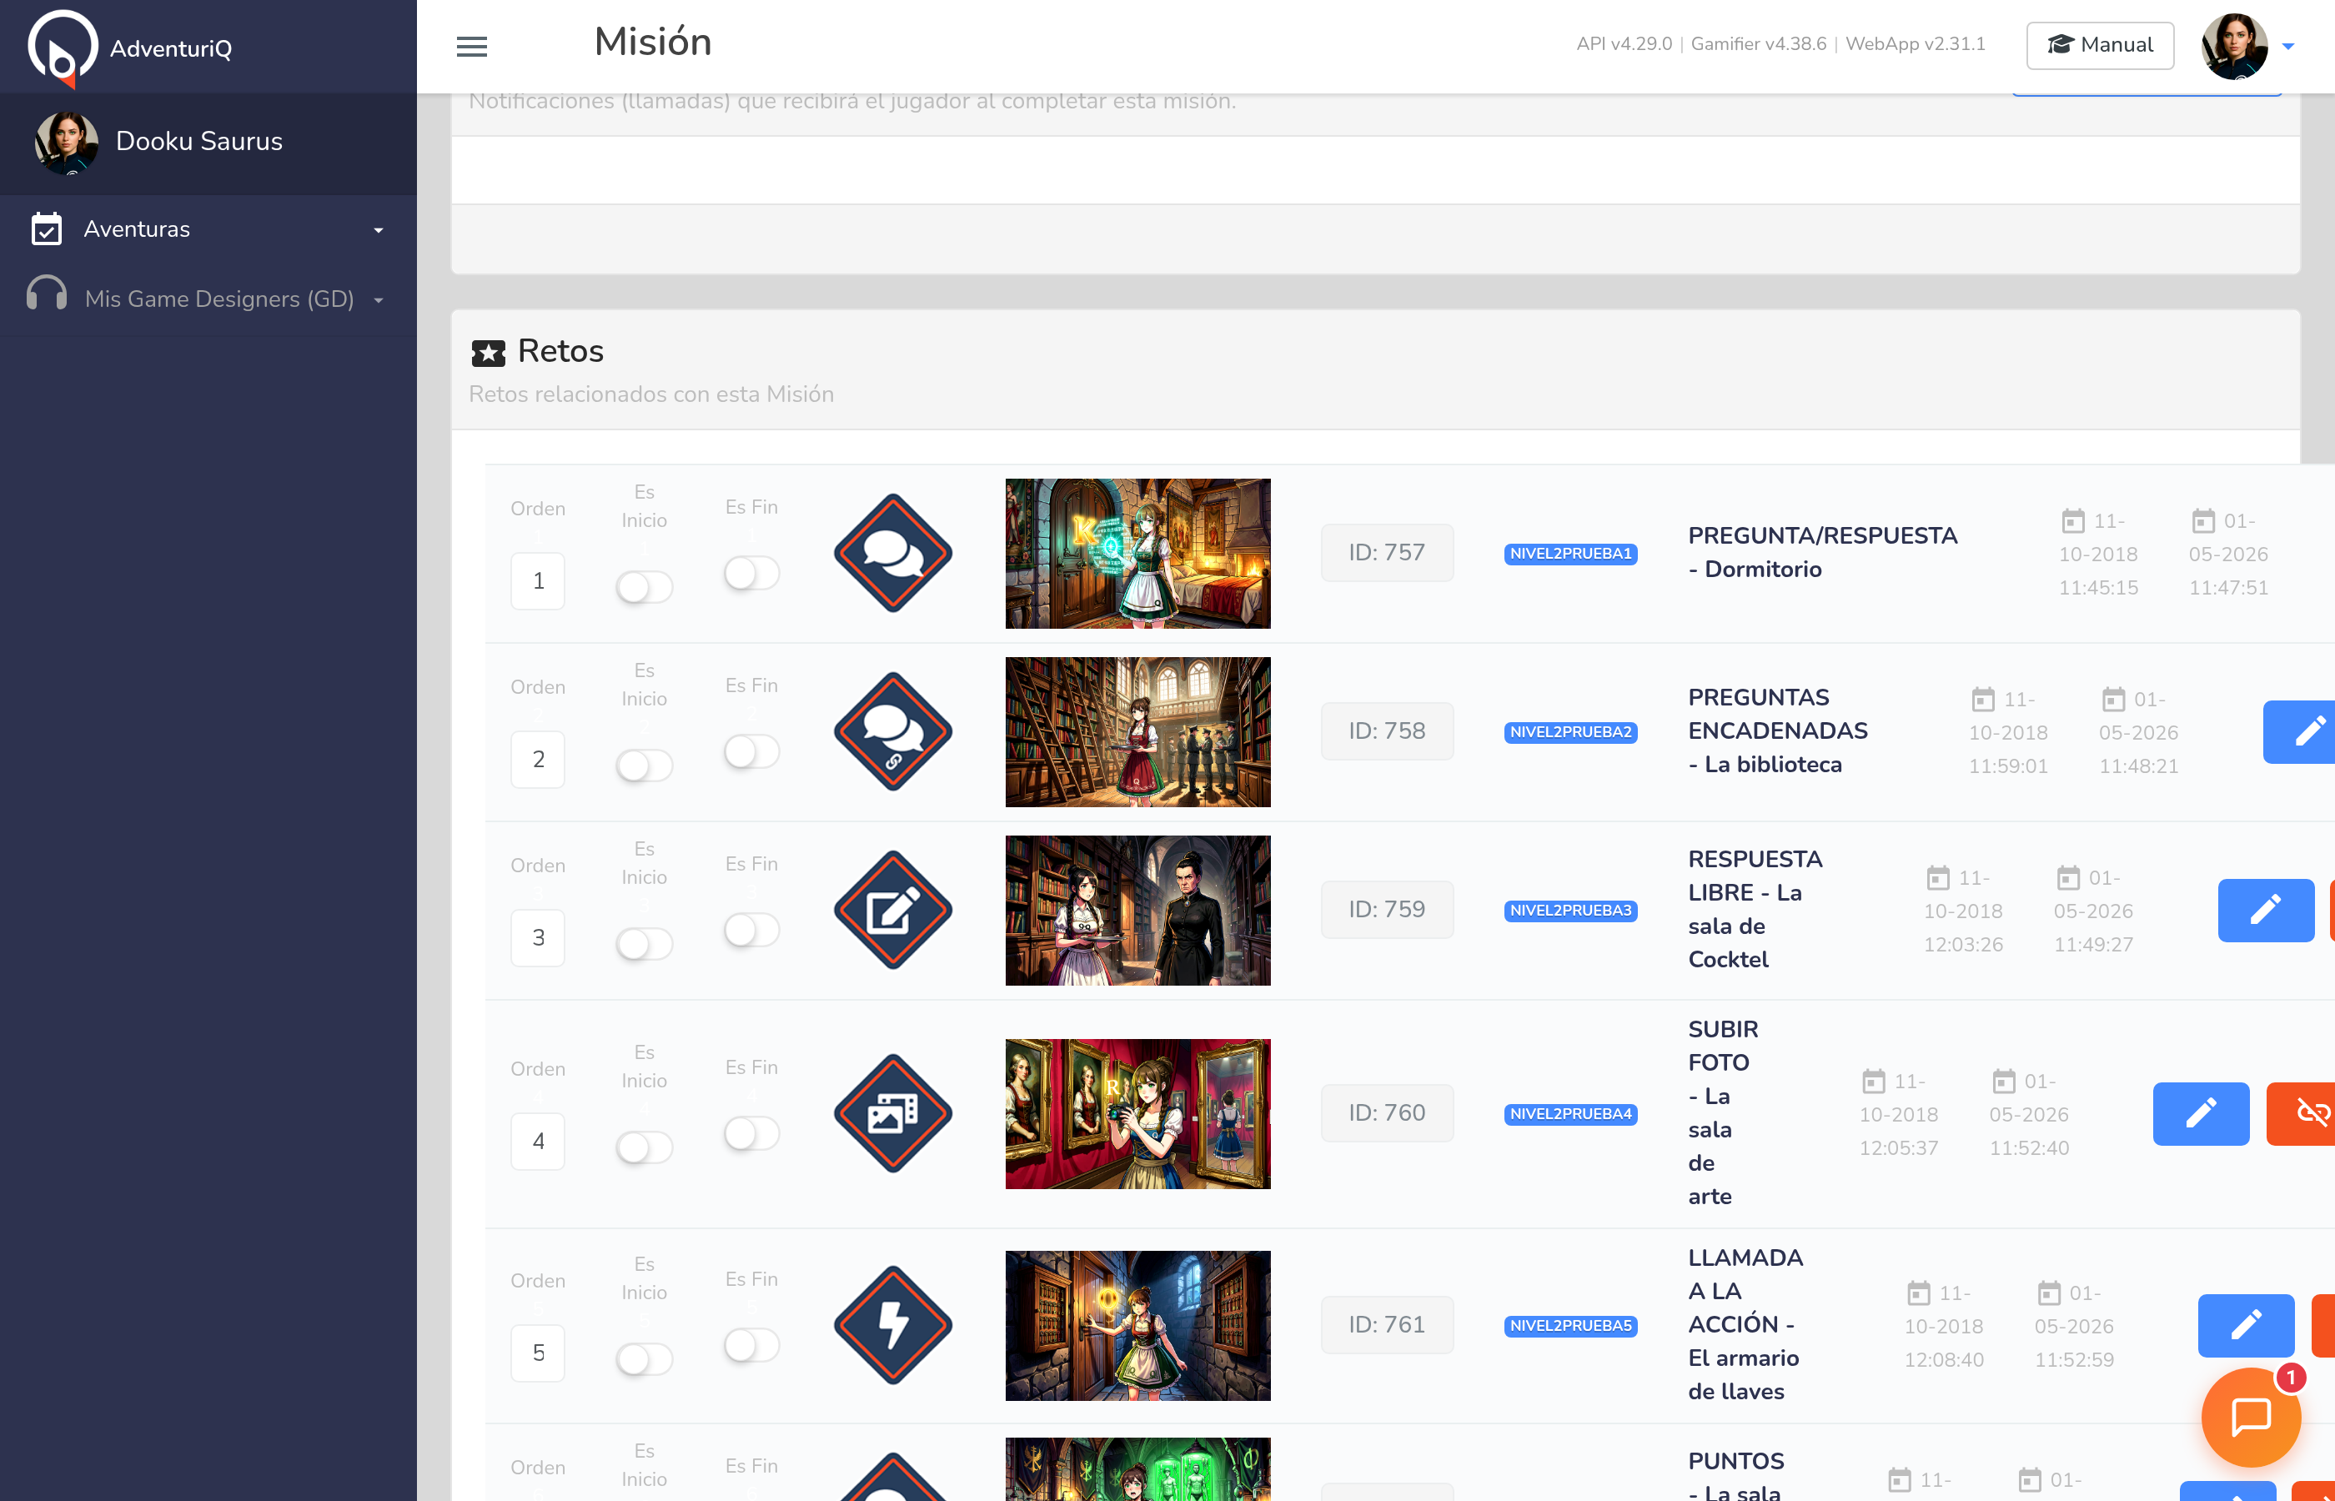
Task: Edit the SUBIR FOTO challenge with pencil button
Action: point(2201,1113)
